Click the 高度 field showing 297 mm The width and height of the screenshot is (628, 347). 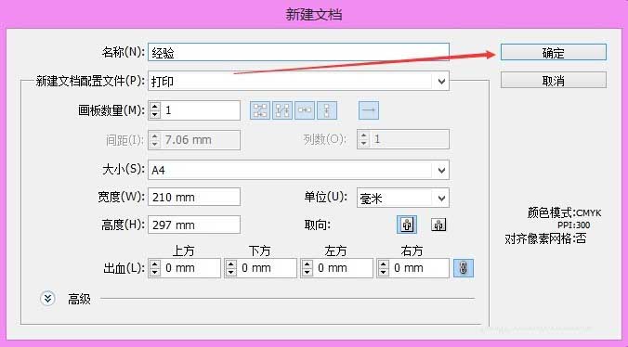point(194,225)
